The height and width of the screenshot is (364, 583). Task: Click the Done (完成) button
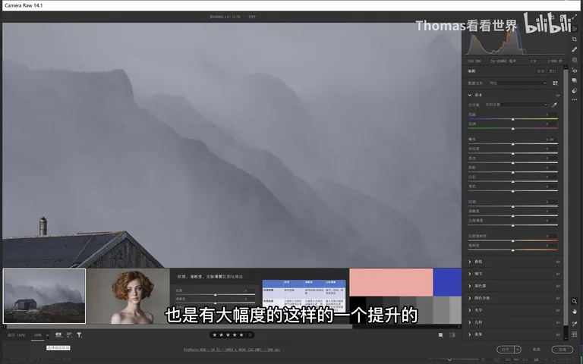pos(563,350)
